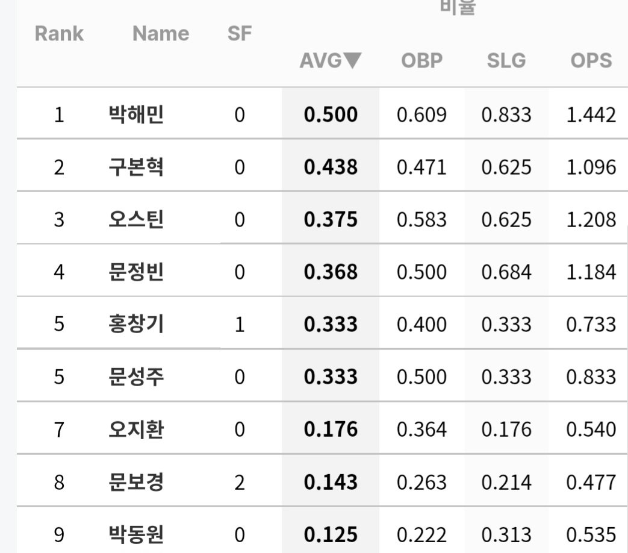This screenshot has width=628, height=553.
Task: Select the 0.125 AVG cell for 박동원
Action: [331, 531]
